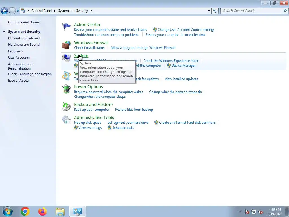Open Create and format hard disk partitions

tap(187, 123)
